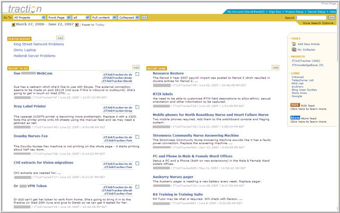Mark Dounby Nurses Fax checkbox
340x213 pixels.
coord(137,137)
